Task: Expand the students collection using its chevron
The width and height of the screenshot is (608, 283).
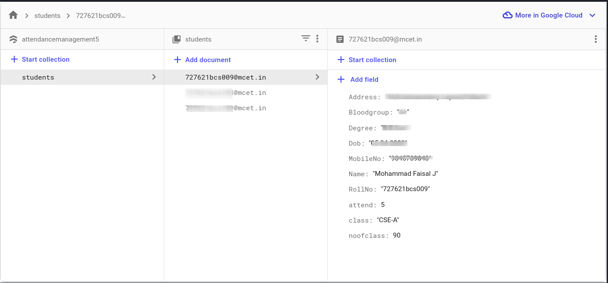Action: 154,77
